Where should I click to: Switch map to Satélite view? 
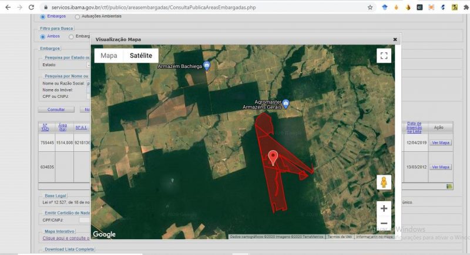(140, 55)
